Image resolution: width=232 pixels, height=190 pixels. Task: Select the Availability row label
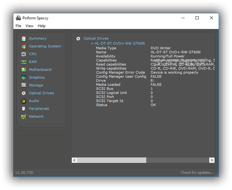(106, 56)
